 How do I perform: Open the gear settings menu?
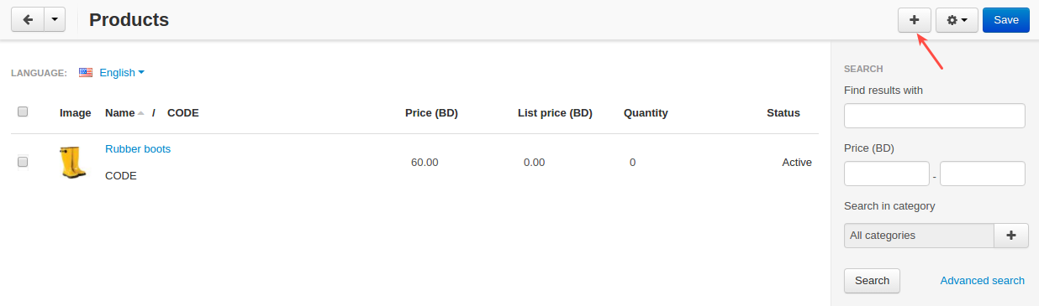(x=957, y=20)
